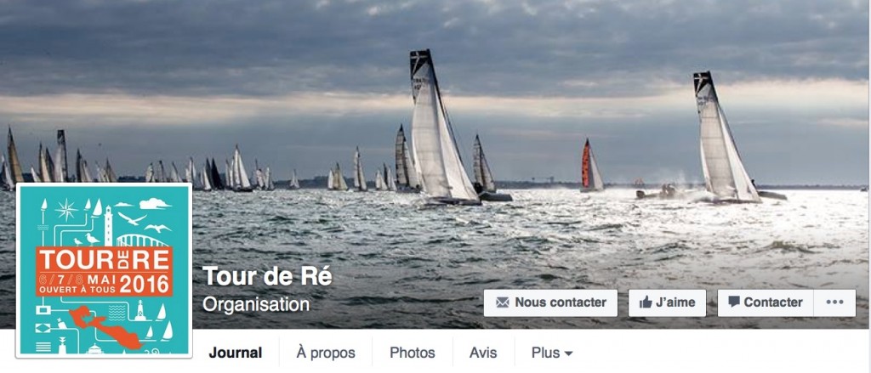Go to the Avis tab
The height and width of the screenshot is (373, 871).
click(x=483, y=353)
